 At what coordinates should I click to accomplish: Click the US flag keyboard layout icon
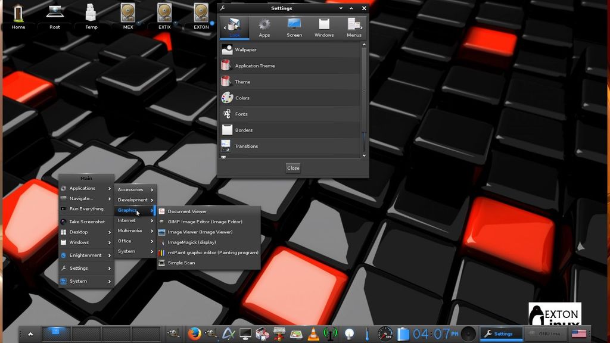[579, 334]
